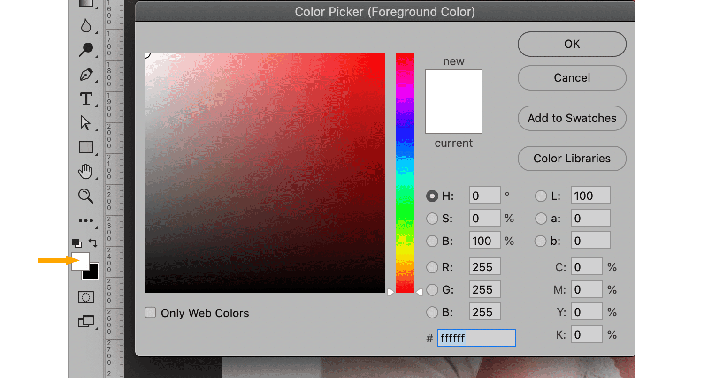Screen dimensions: 704x378
Task: Reset to default foreground and background colors
Action: 77,243
